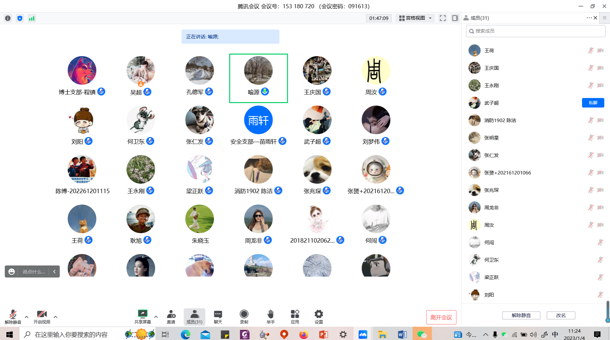Open the blue security shield icon

tap(20, 18)
